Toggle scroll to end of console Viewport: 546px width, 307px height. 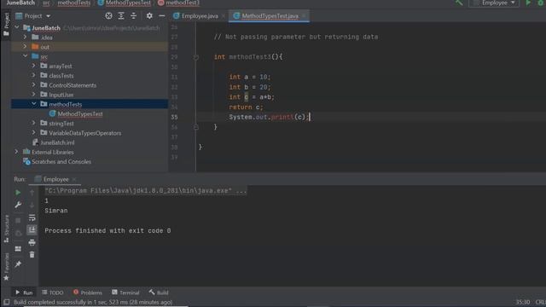[32, 229]
